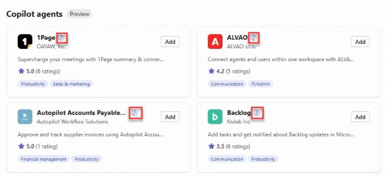Click the Productivity tag on the Backlog card

[x=263, y=159]
